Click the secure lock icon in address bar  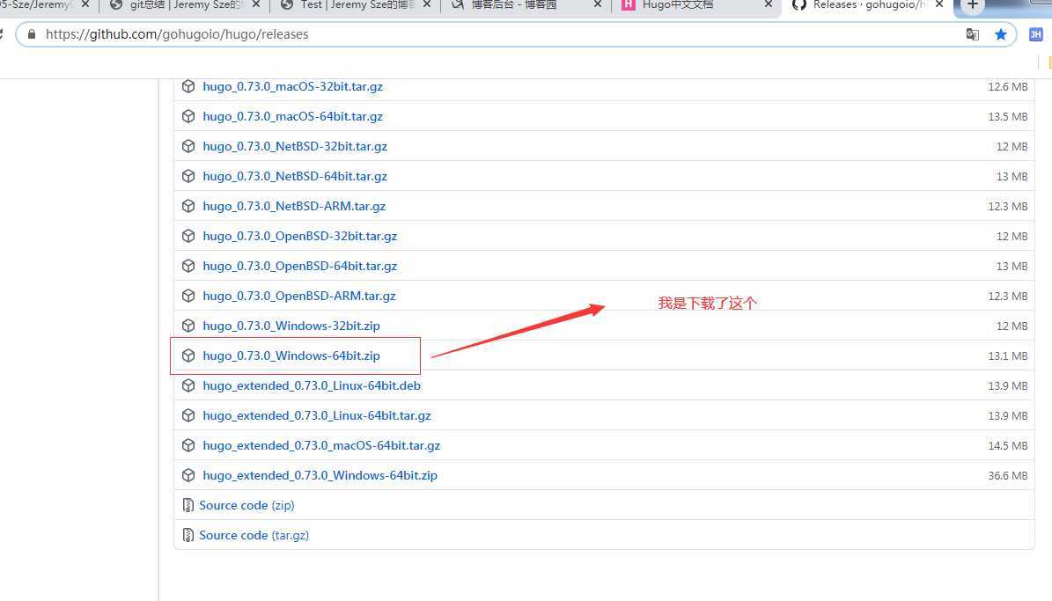32,33
